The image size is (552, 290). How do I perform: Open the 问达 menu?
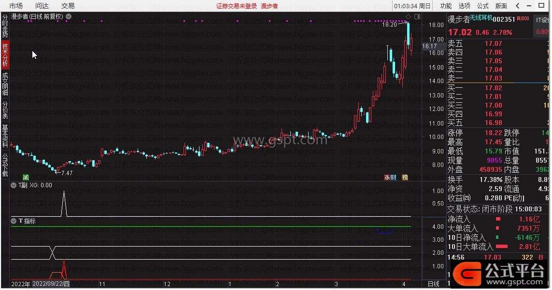[x=42, y=6]
